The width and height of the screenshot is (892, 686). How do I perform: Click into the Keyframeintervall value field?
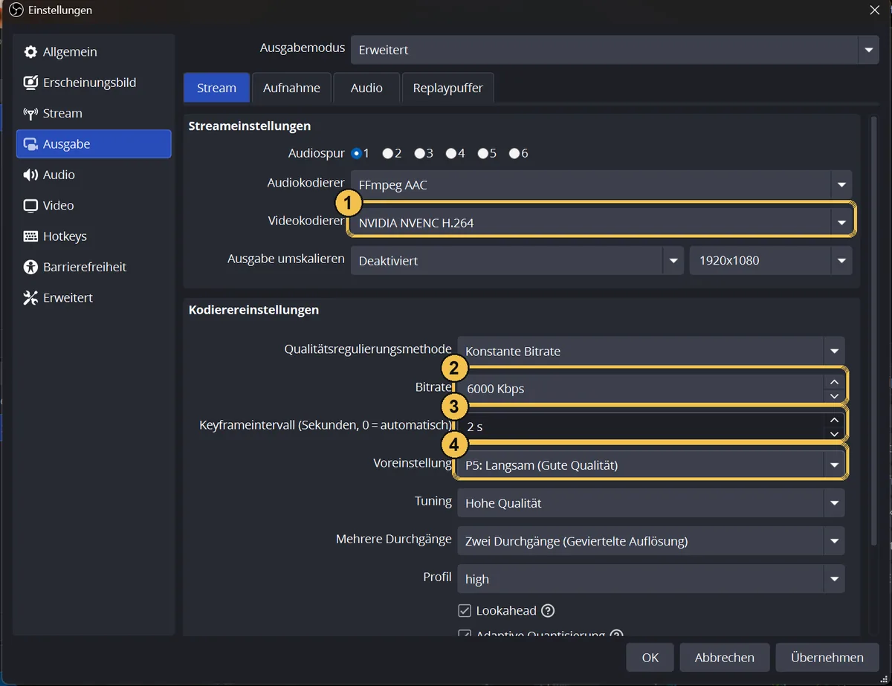pyautogui.click(x=640, y=427)
